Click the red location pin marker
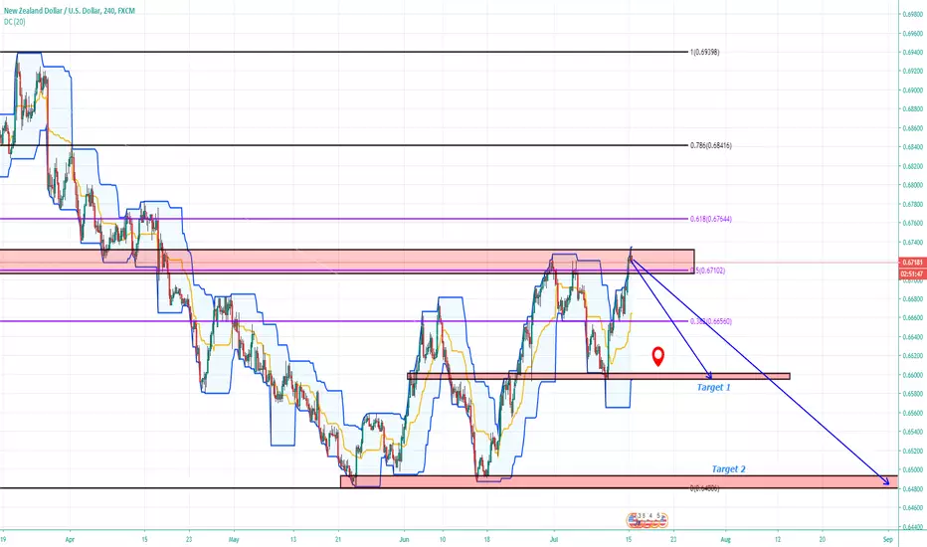 tap(657, 356)
